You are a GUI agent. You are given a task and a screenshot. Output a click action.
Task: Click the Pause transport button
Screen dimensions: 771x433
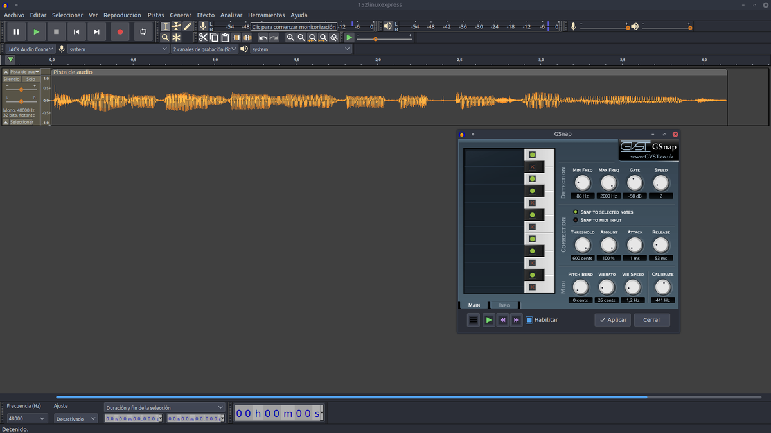[x=16, y=31]
